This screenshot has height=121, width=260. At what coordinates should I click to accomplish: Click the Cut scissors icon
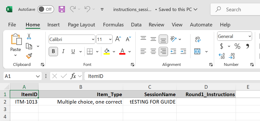tap(29, 36)
